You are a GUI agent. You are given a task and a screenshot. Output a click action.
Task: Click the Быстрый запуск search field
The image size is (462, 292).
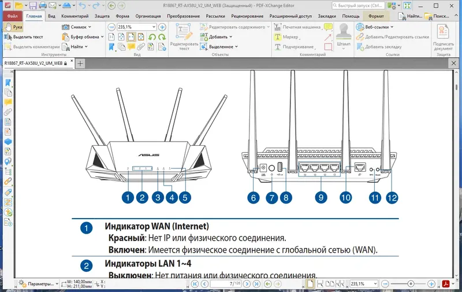[358, 6]
